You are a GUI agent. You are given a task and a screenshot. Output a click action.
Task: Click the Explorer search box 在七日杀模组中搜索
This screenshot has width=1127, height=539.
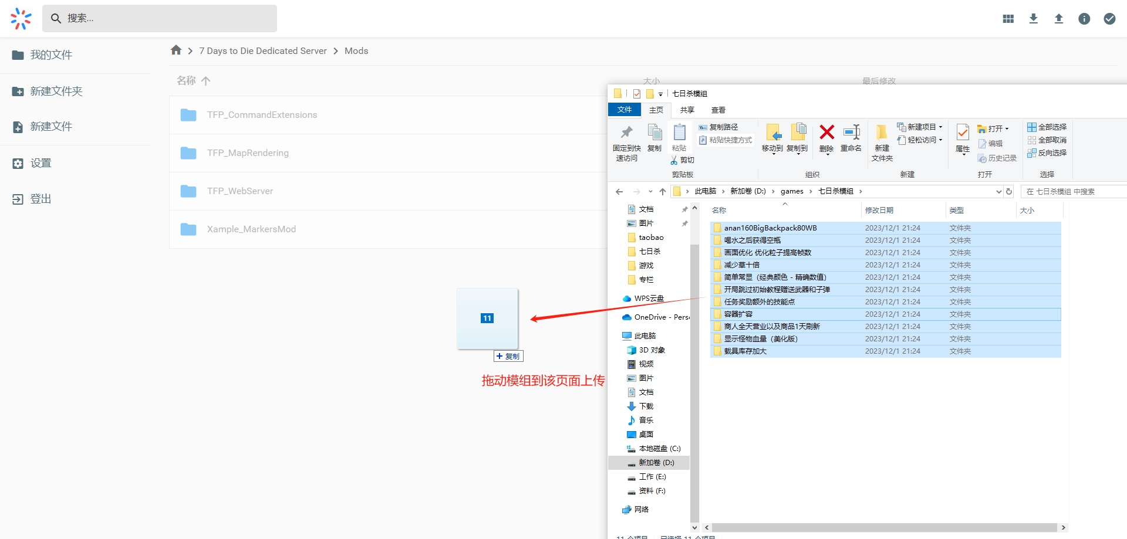1074,191
